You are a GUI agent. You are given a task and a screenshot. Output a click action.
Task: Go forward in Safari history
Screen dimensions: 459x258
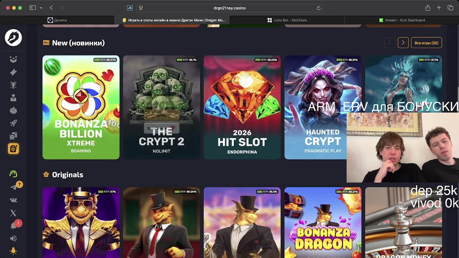pos(62,8)
